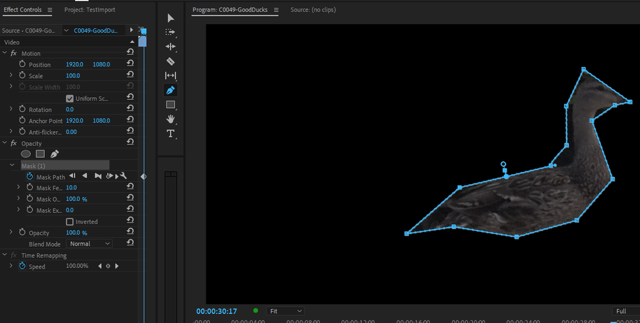Go to next Speed keyframe
This screenshot has width=640, height=323.
117,266
